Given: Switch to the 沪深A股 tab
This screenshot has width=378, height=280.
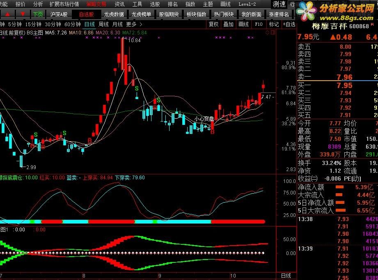Looking at the screenshot, I should 59,14.
